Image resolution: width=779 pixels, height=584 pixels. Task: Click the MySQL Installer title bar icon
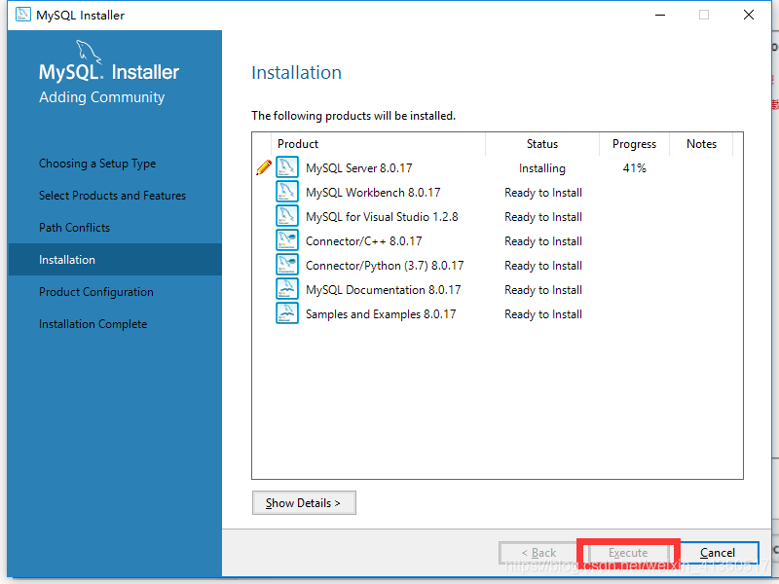pyautogui.click(x=22, y=15)
